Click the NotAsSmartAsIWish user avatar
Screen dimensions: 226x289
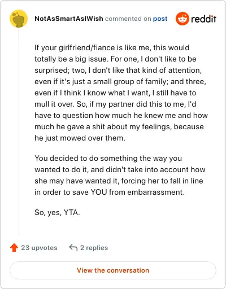[x=19, y=19]
